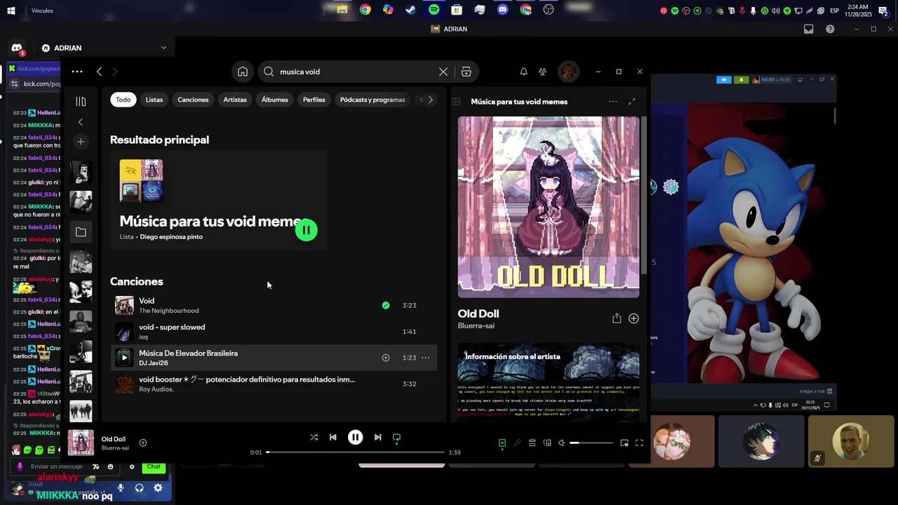Skip to the next track
Image resolution: width=898 pixels, height=505 pixels.
[x=377, y=437]
